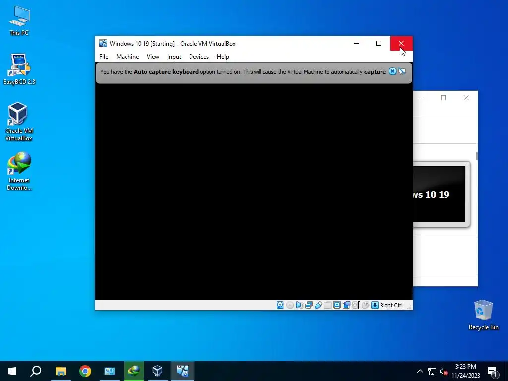Show hidden system tray icons chevron
This screenshot has height=381, width=508.
(x=420, y=371)
